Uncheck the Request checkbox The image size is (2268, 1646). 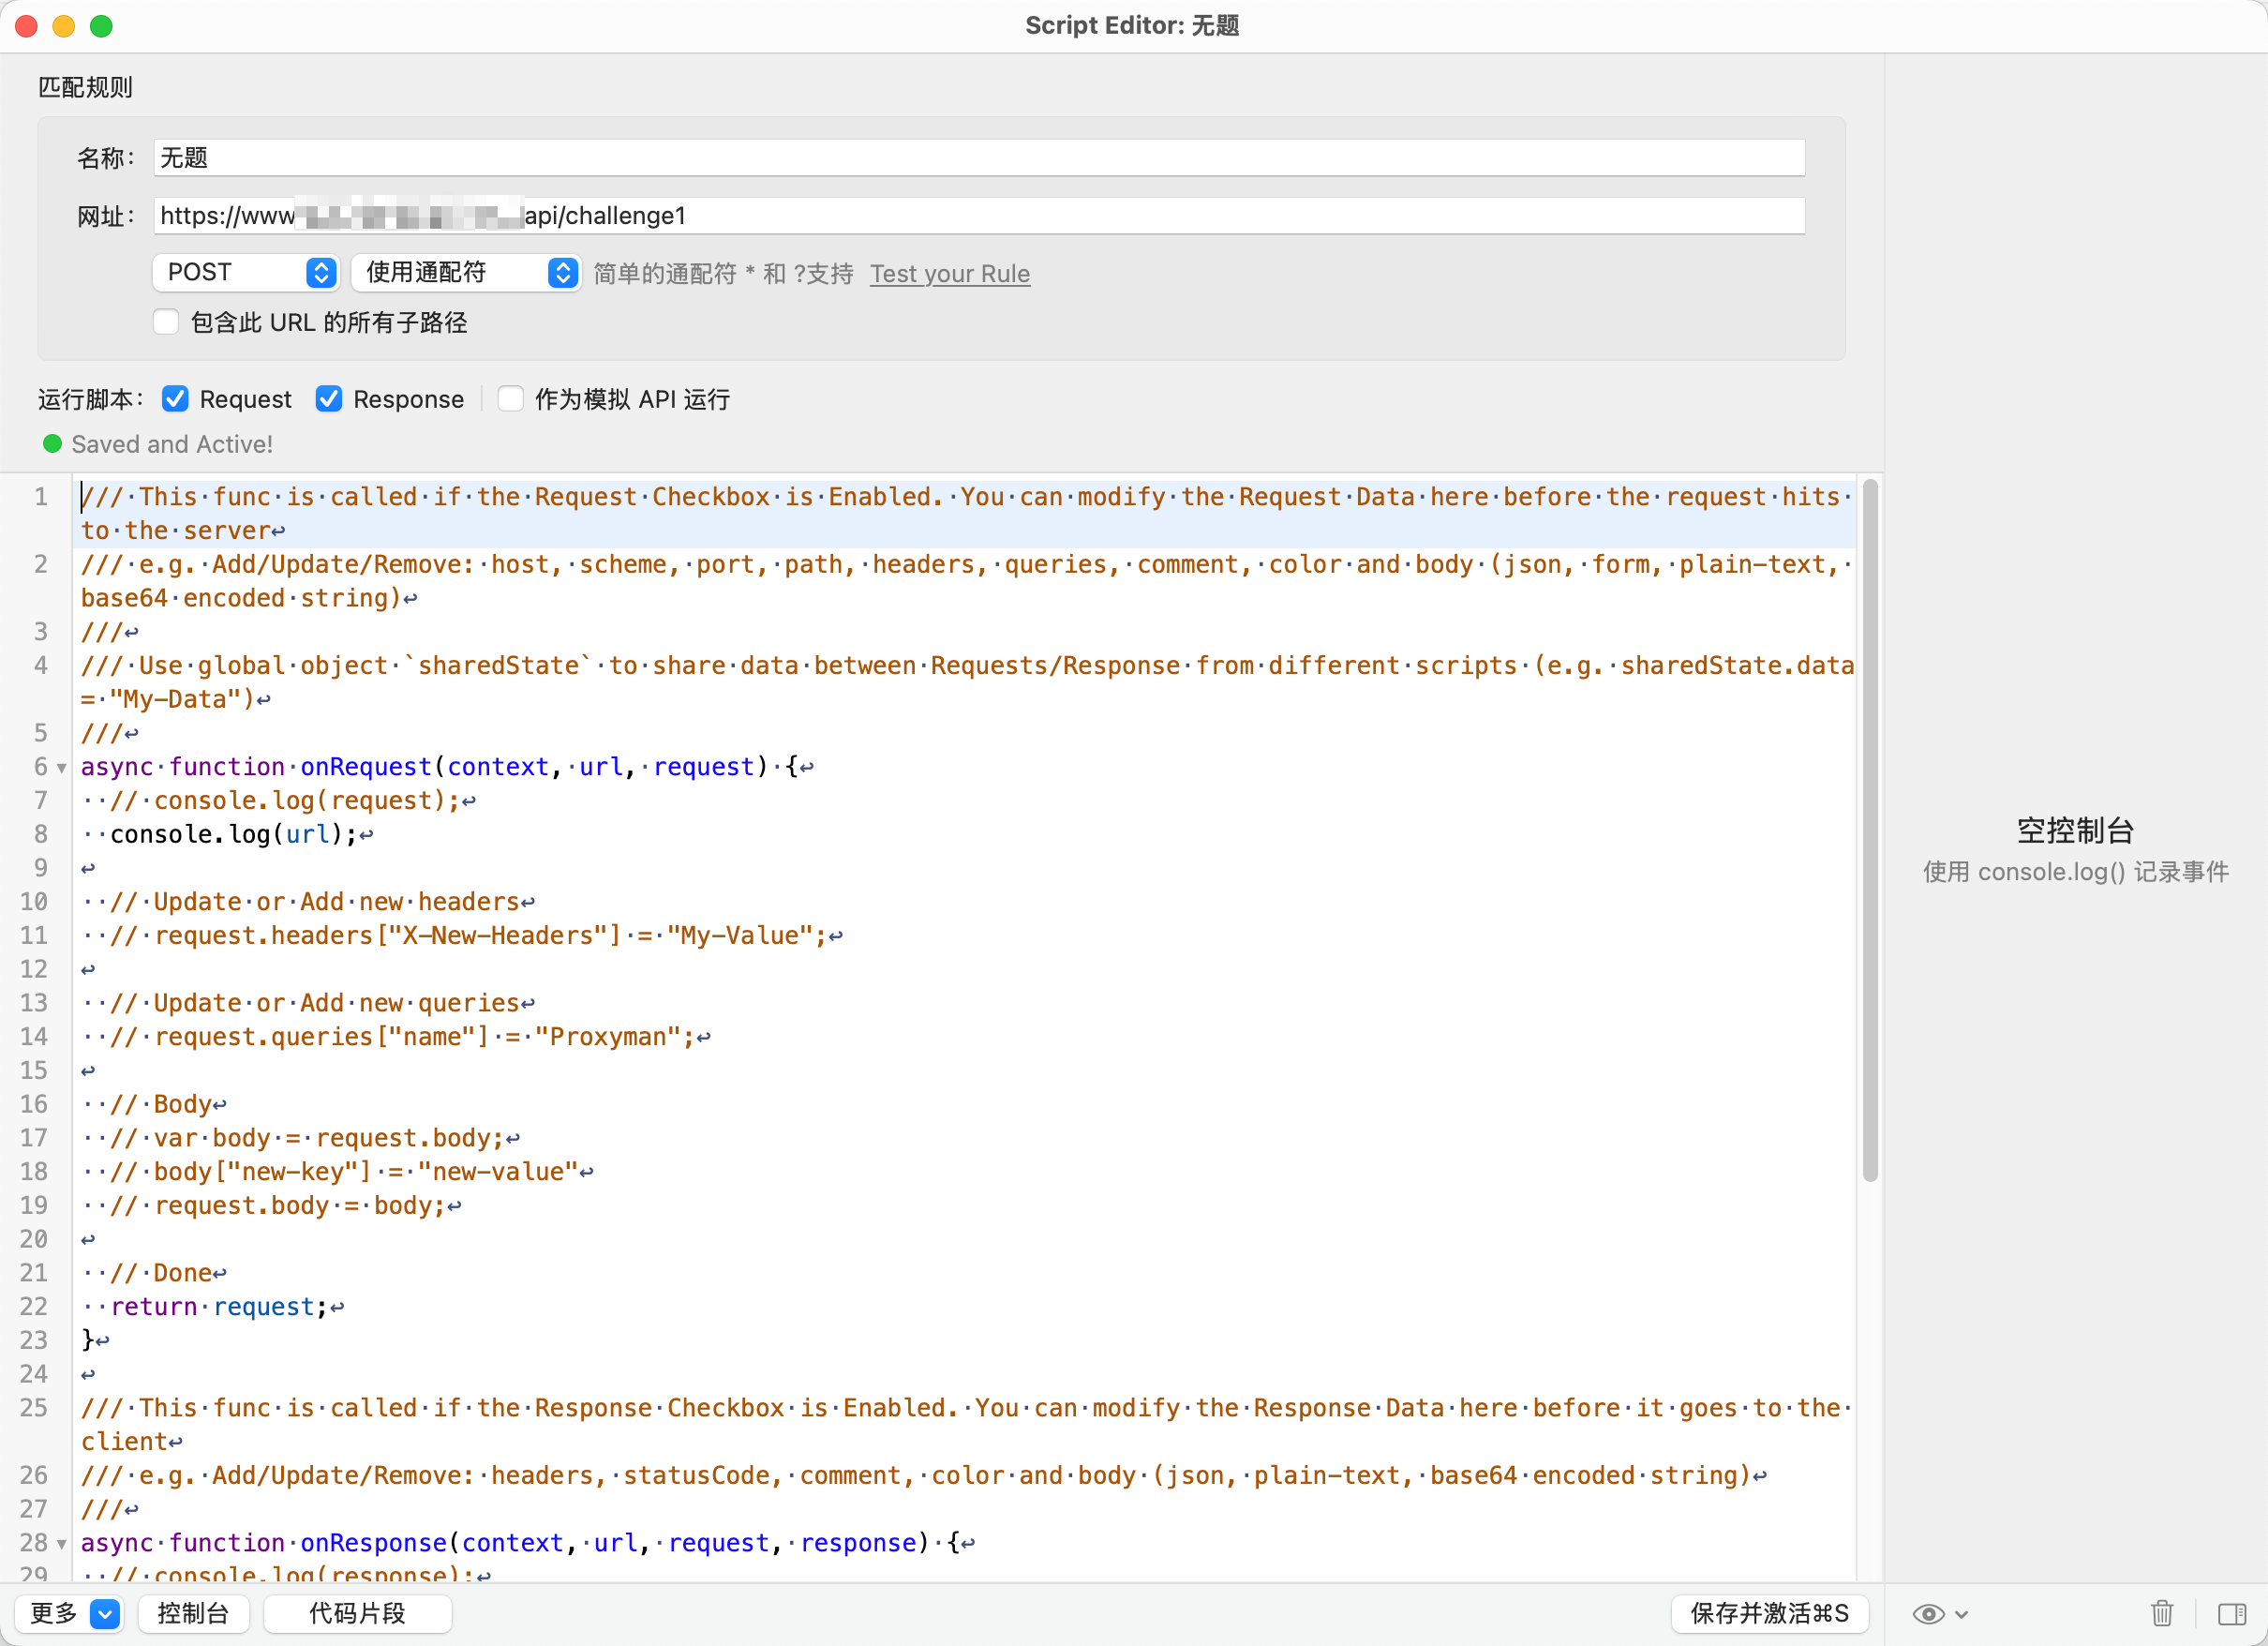click(175, 399)
